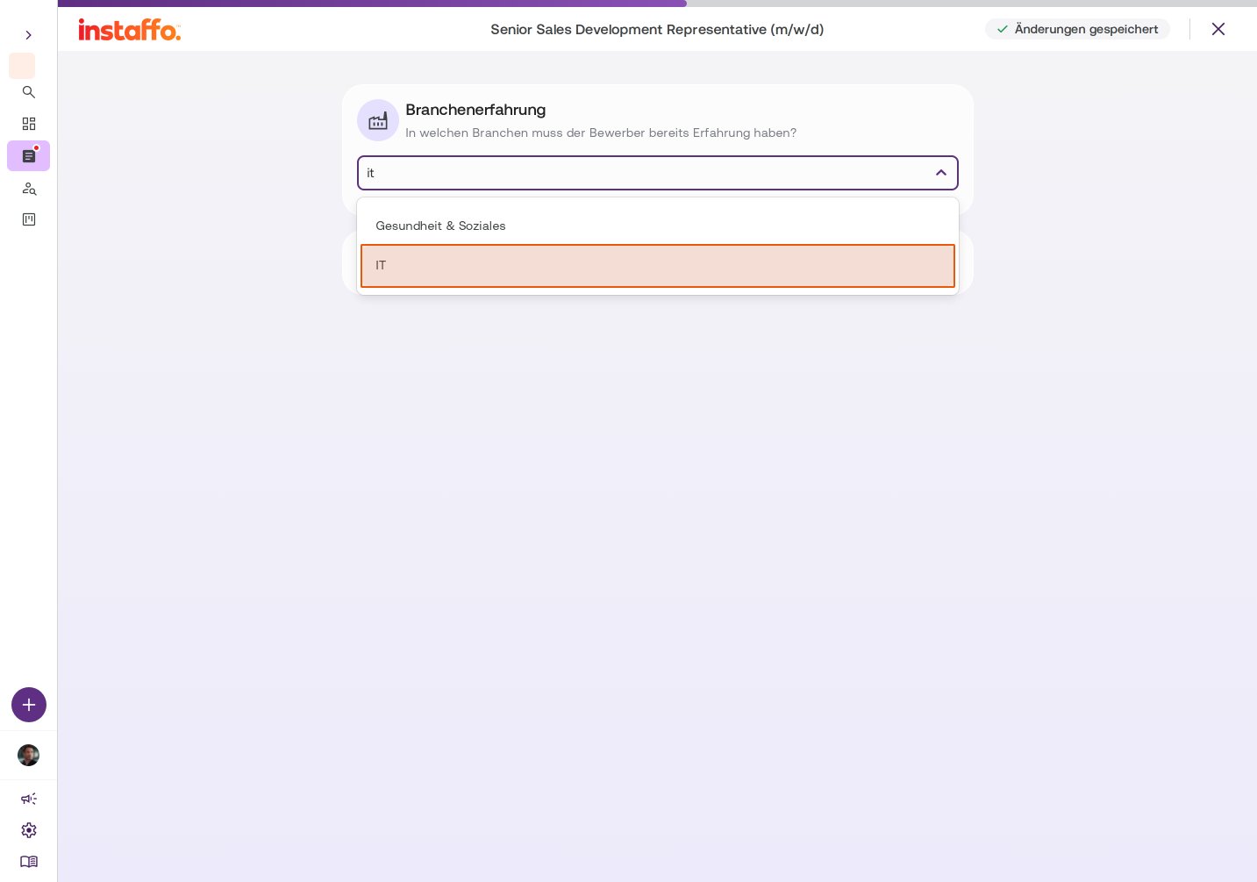1257x882 pixels.
Task: Collapse the Branchenerfahrung dropdown arrow
Action: (941, 173)
